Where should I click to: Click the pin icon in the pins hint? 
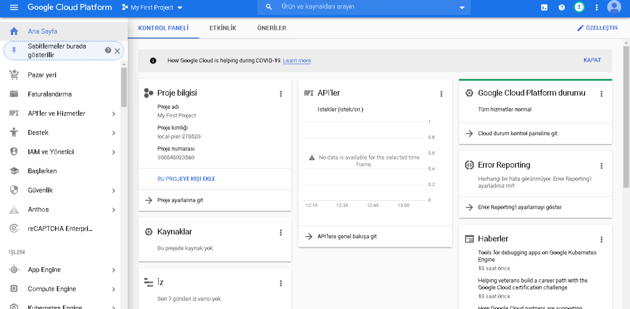click(x=14, y=50)
